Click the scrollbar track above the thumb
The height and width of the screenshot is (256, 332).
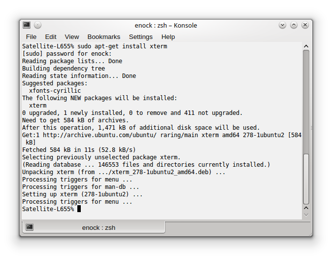[x=306, y=102]
